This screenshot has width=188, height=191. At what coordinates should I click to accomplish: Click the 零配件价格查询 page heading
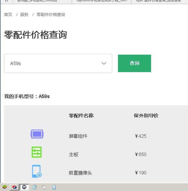click(35, 35)
